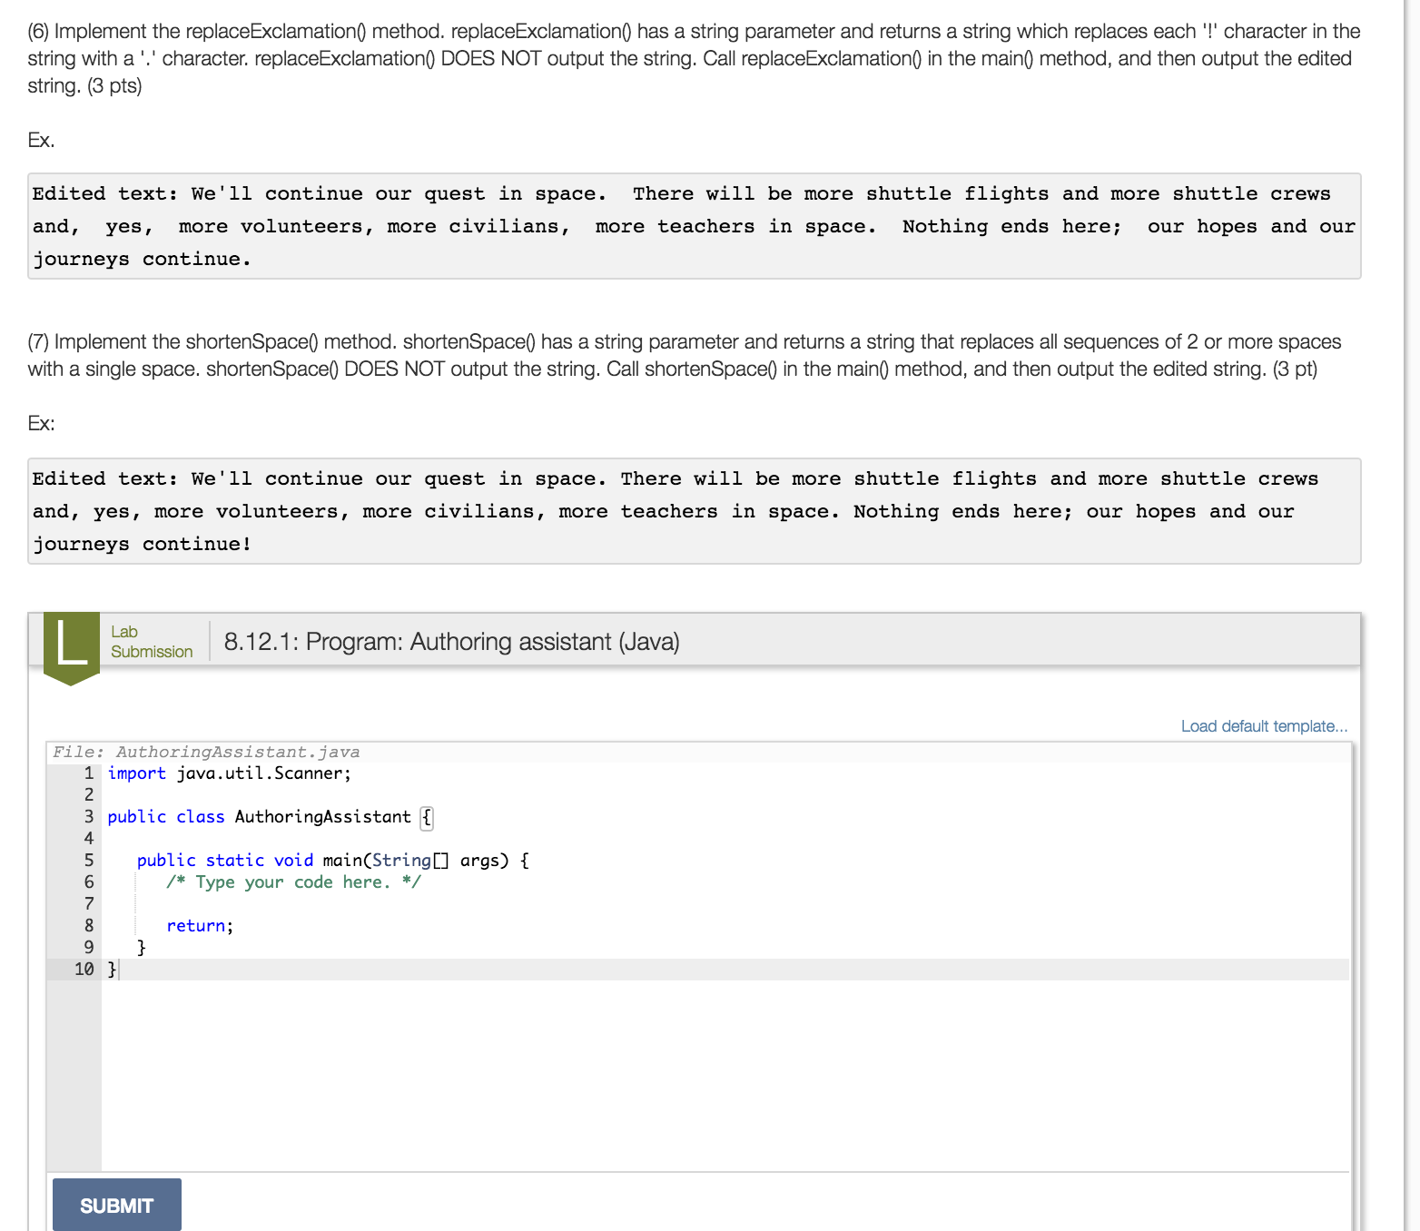
Task: Place cursor in the code comment on line 6
Action: tap(292, 881)
